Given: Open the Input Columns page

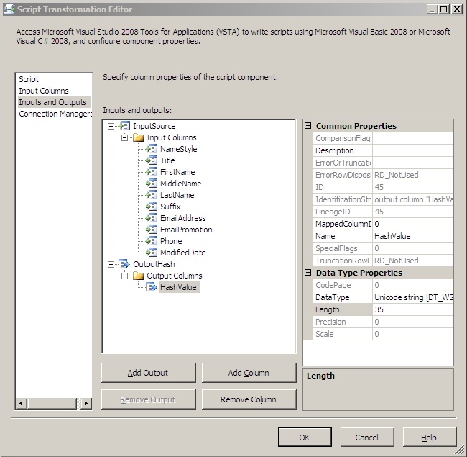Looking at the screenshot, I should pyautogui.click(x=44, y=91).
